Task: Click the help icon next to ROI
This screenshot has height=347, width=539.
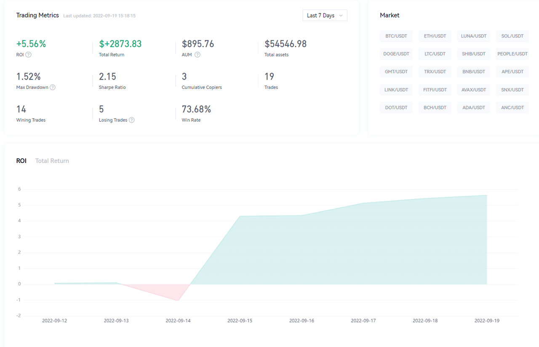Action: (28, 55)
